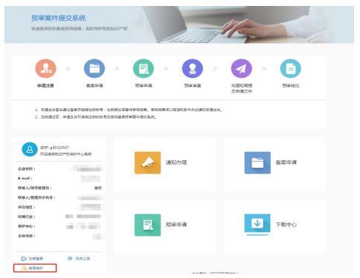Screen dimensions: 360x278
Task: Open the 预审申请 label in the tile grid
Action: point(176,225)
